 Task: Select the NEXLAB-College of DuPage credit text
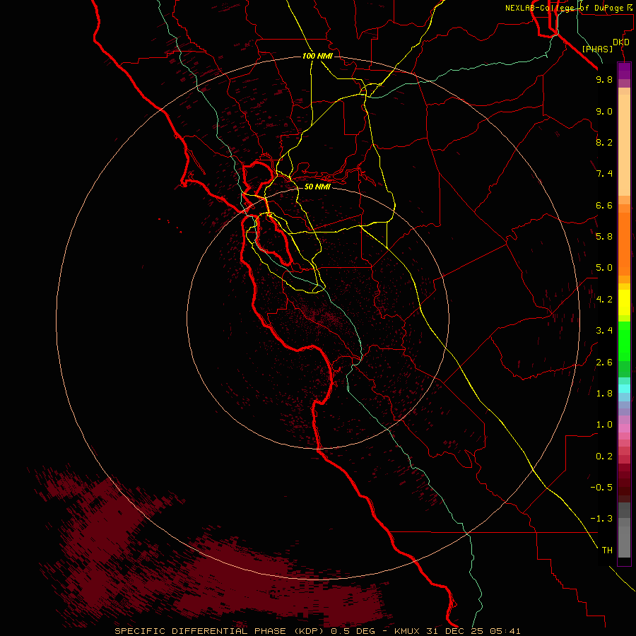coord(565,8)
